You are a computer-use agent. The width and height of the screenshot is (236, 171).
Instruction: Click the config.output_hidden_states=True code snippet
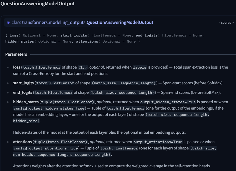49,108
